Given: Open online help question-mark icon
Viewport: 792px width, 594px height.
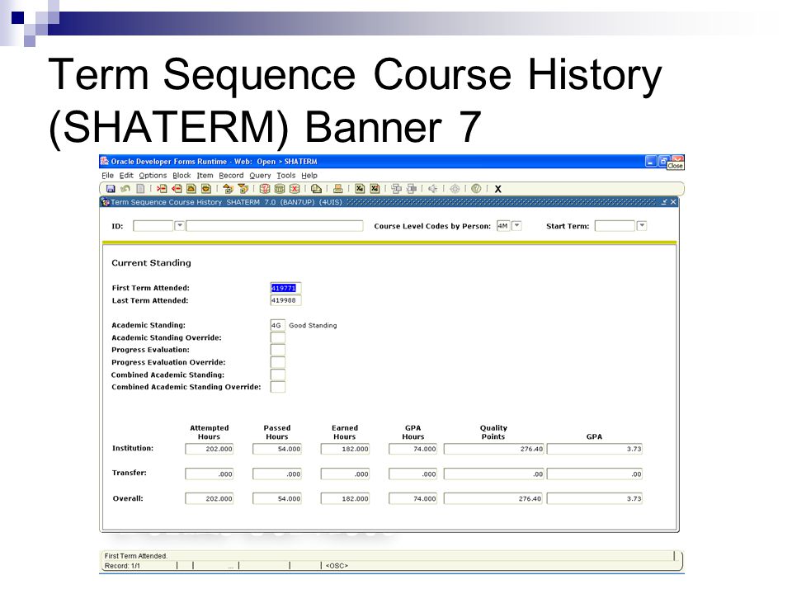Looking at the screenshot, I should tap(476, 189).
